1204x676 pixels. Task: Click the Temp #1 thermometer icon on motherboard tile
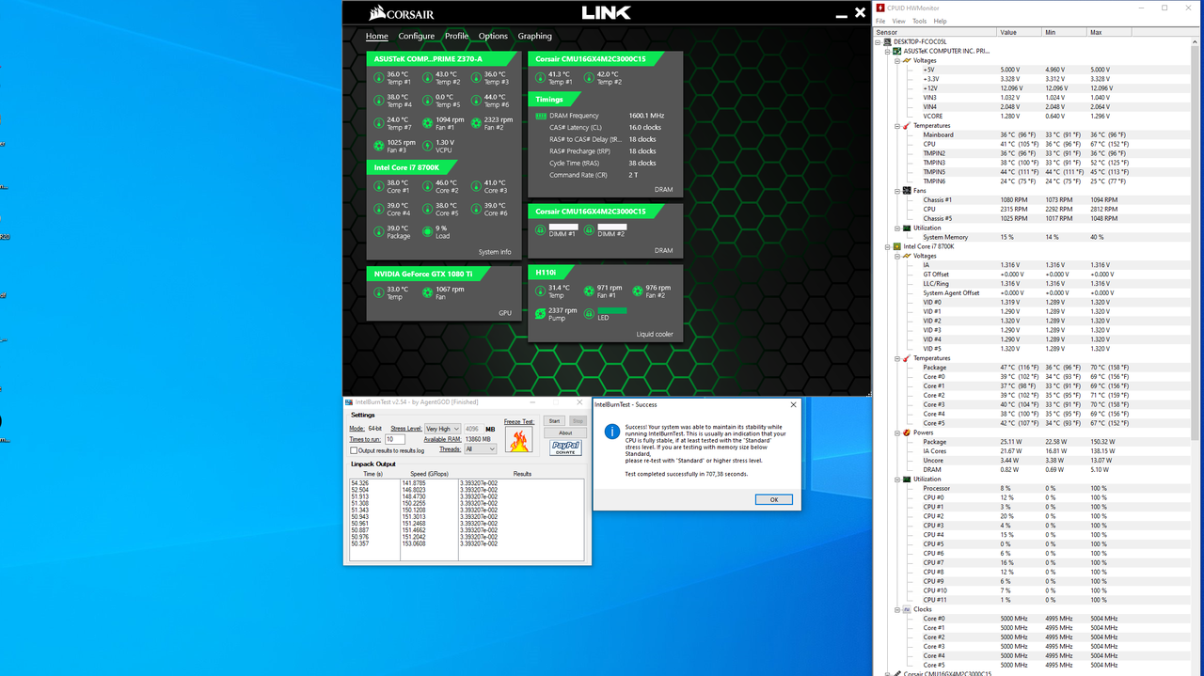coord(378,78)
